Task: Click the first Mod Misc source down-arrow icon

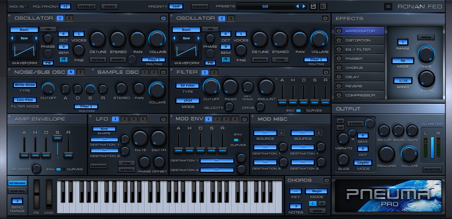Action: pos(281,133)
